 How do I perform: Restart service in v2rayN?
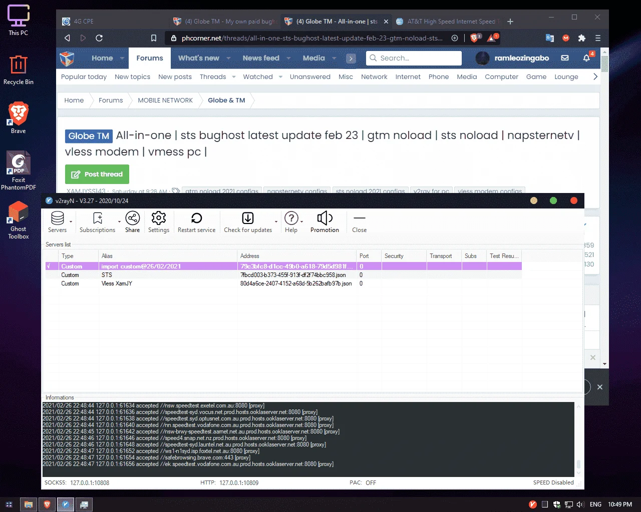(x=196, y=222)
